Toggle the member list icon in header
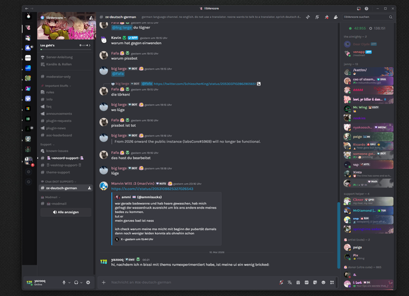Viewport: 409px width, 296px height. (x=336, y=17)
